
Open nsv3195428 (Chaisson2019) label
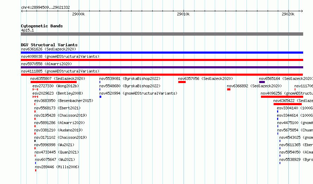[61, 115]
